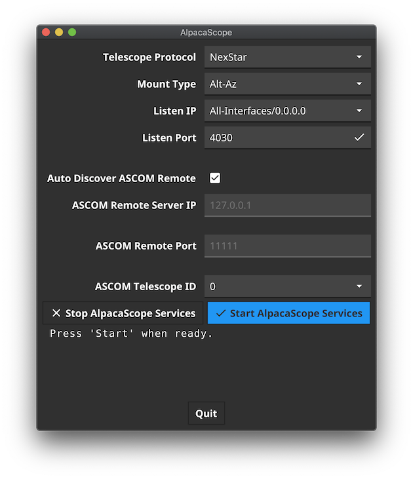The width and height of the screenshot is (413, 479).
Task: Open the Telescope Protocol dropdown showing NexStar
Action: click(x=287, y=57)
